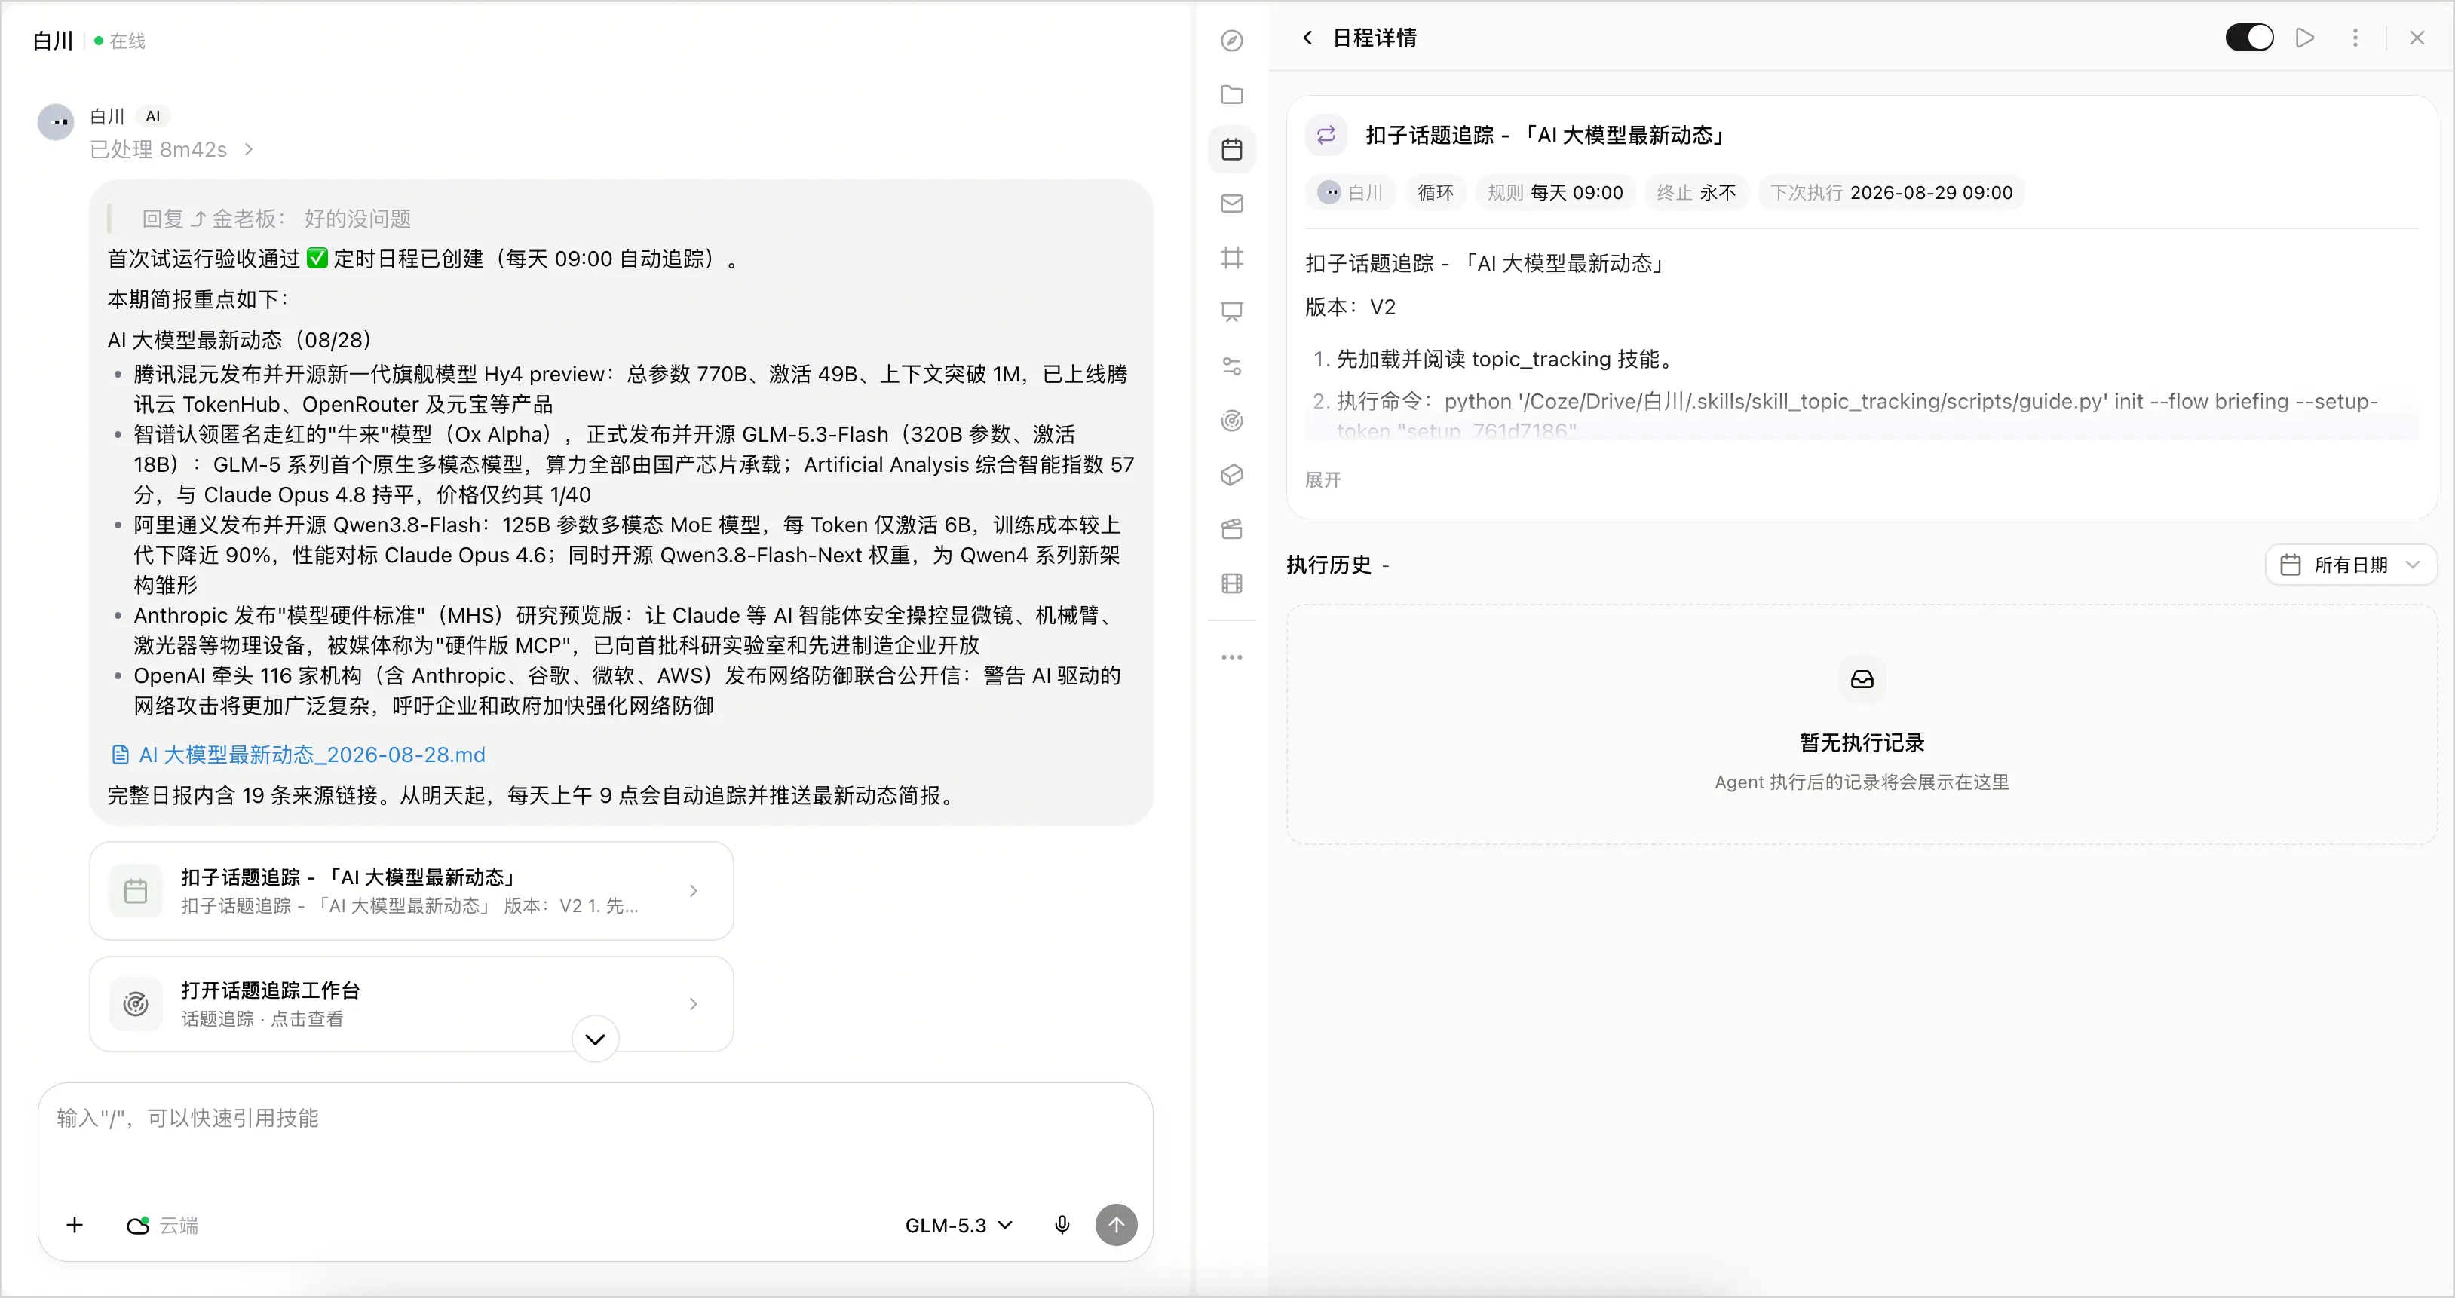The height and width of the screenshot is (1298, 2455).
Task: Show more sidebar items via ellipsis
Action: 1231,657
